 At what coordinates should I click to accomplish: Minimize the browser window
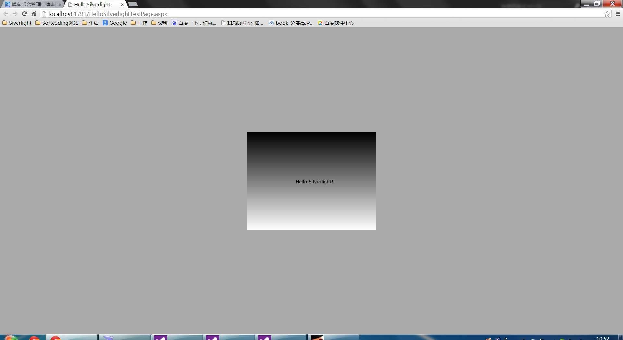point(586,4)
